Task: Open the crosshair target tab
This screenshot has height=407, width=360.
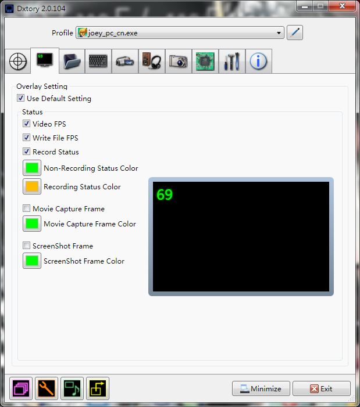Action: pos(18,62)
